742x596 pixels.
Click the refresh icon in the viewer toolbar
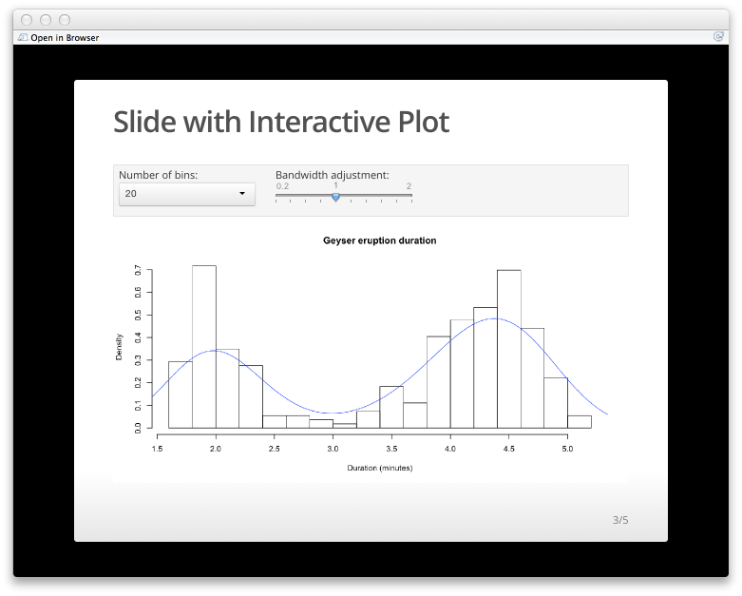718,37
